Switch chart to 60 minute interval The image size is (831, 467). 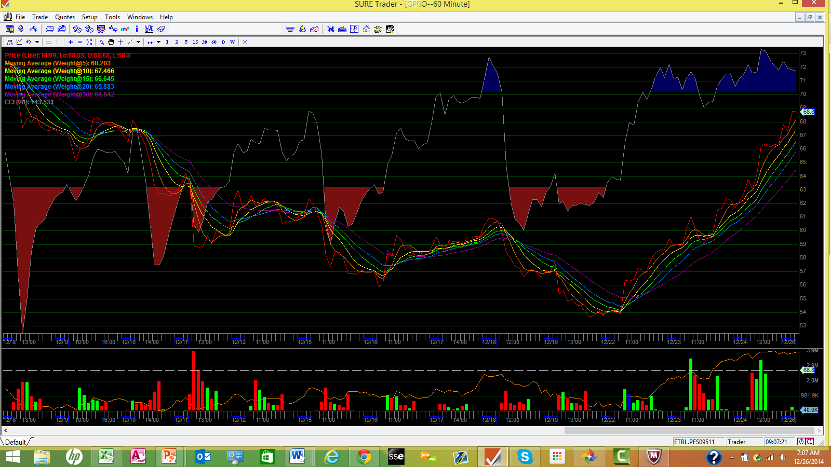coord(214,42)
